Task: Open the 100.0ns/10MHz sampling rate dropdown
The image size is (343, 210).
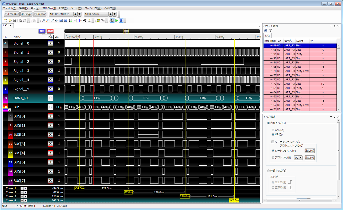Action: (61, 14)
